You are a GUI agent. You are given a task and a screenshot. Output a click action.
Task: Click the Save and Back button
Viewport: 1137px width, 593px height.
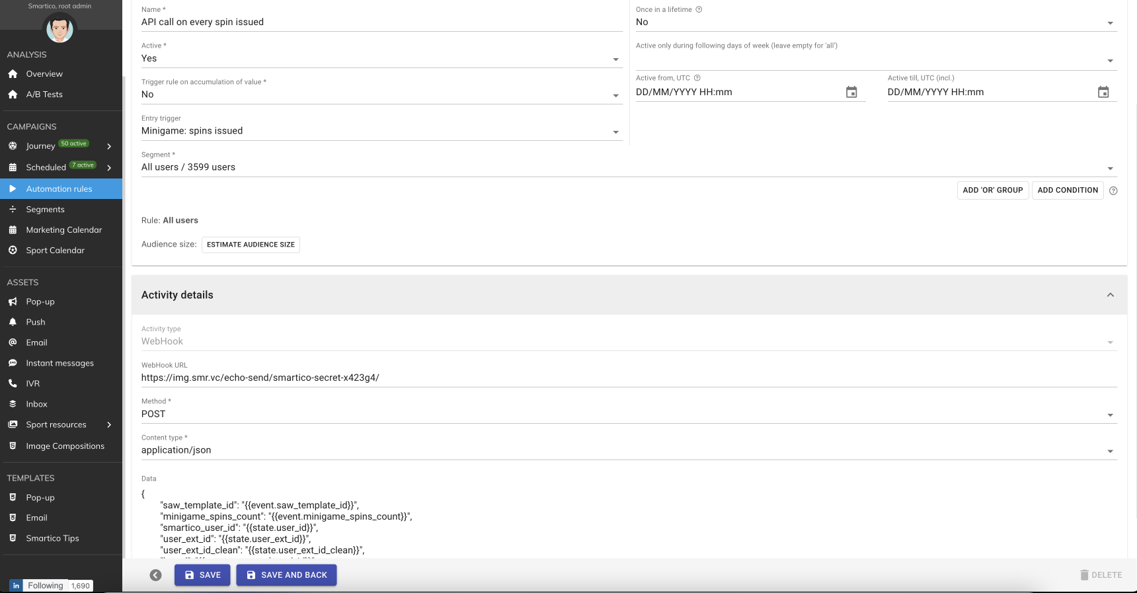point(286,575)
